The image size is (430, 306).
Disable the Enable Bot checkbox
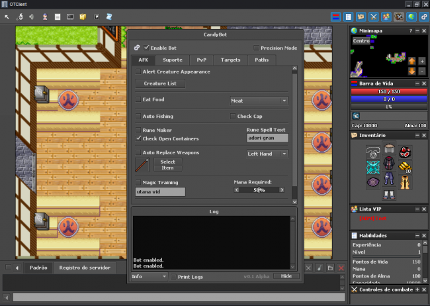click(x=147, y=48)
